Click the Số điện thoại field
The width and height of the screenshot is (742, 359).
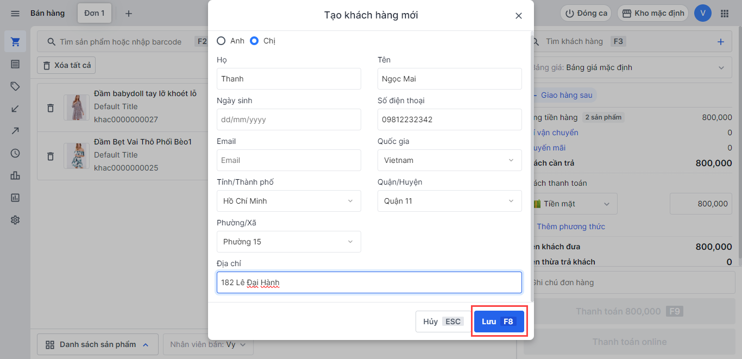click(x=450, y=119)
